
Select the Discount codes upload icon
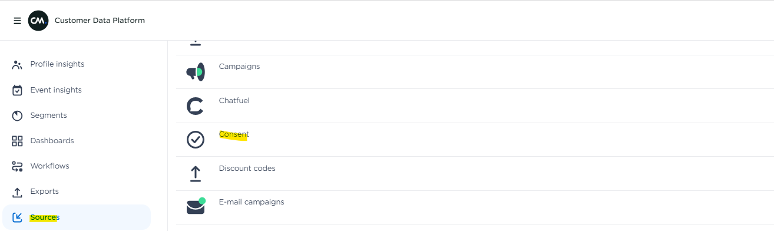(195, 173)
